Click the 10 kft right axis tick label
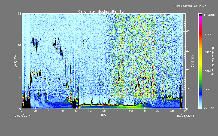 (188, 89)
